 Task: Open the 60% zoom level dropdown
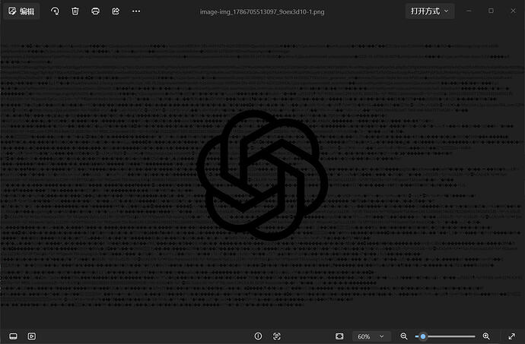click(x=371, y=336)
